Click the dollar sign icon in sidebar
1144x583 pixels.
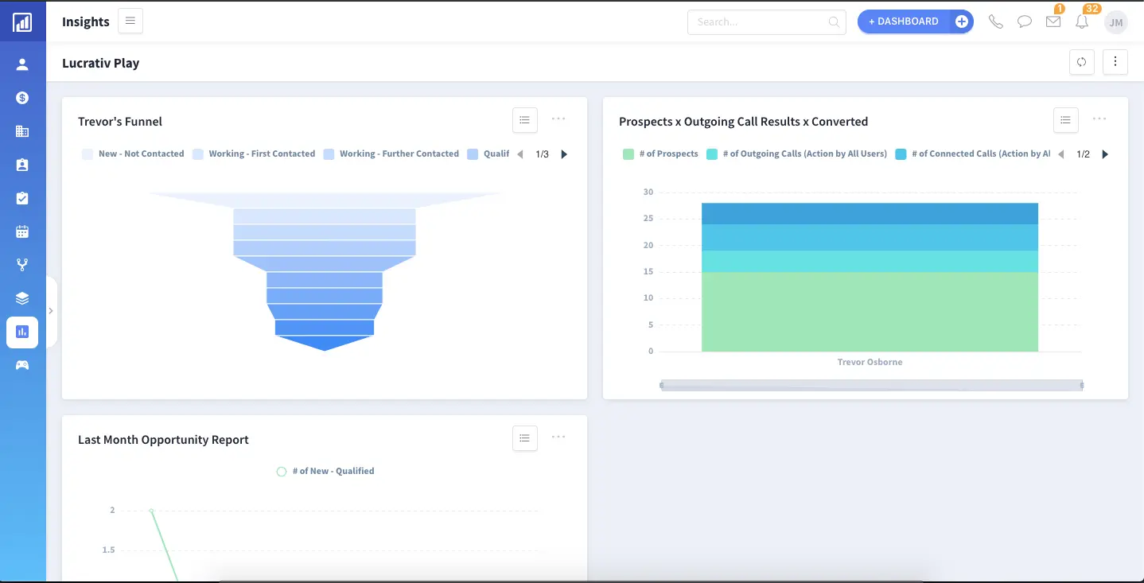coord(22,98)
